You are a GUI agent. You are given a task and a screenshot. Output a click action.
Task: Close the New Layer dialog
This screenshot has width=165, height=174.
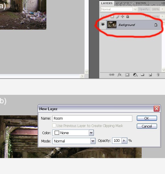[156, 109]
